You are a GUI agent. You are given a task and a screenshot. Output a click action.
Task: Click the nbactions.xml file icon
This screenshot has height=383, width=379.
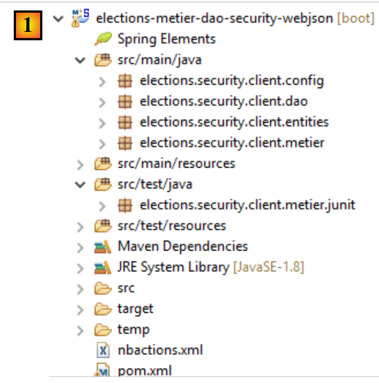[x=103, y=350]
